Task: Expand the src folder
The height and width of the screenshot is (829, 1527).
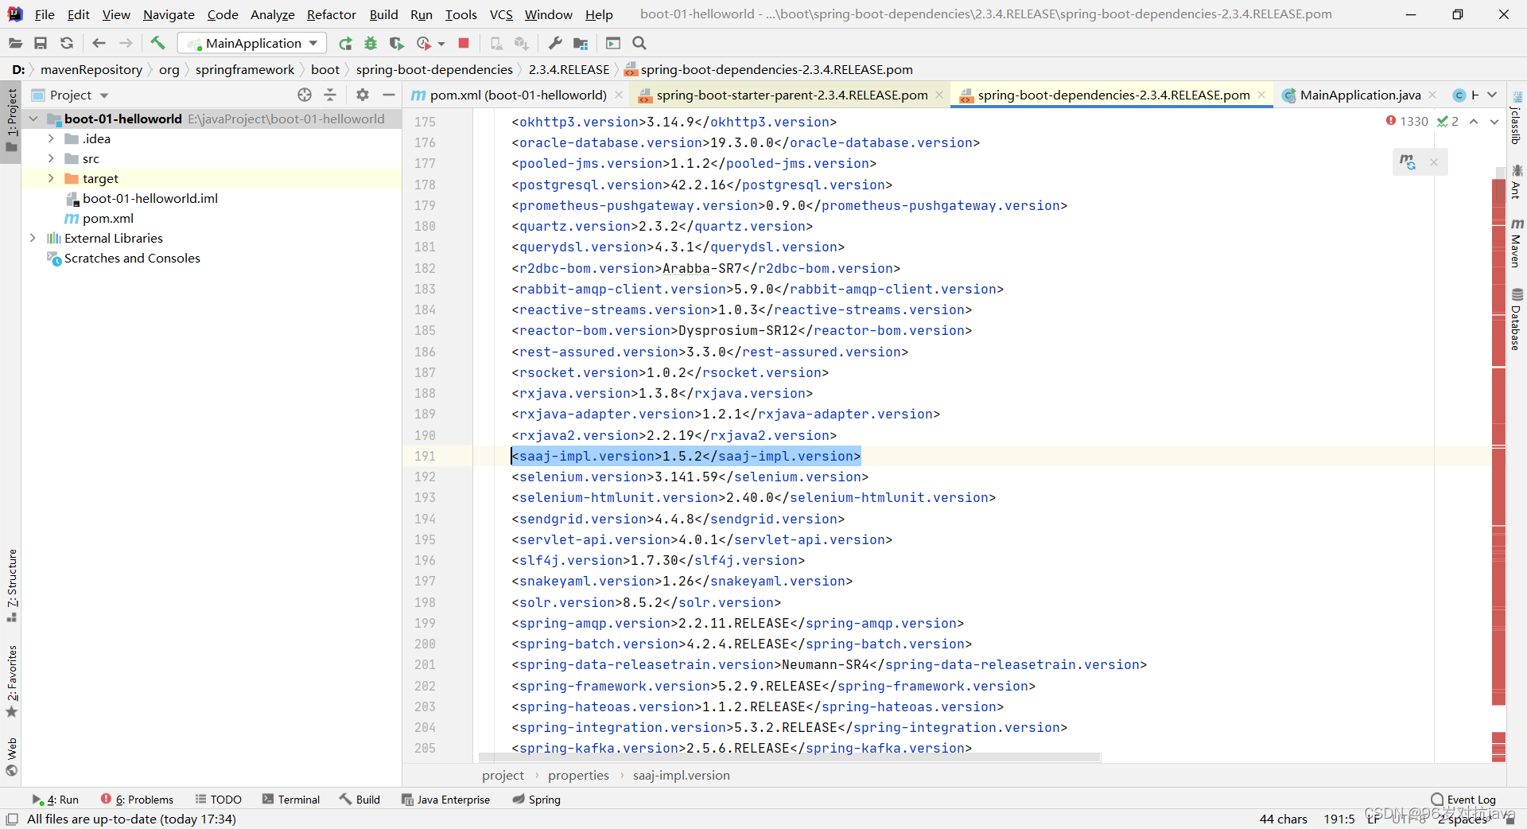Action: [x=51, y=158]
